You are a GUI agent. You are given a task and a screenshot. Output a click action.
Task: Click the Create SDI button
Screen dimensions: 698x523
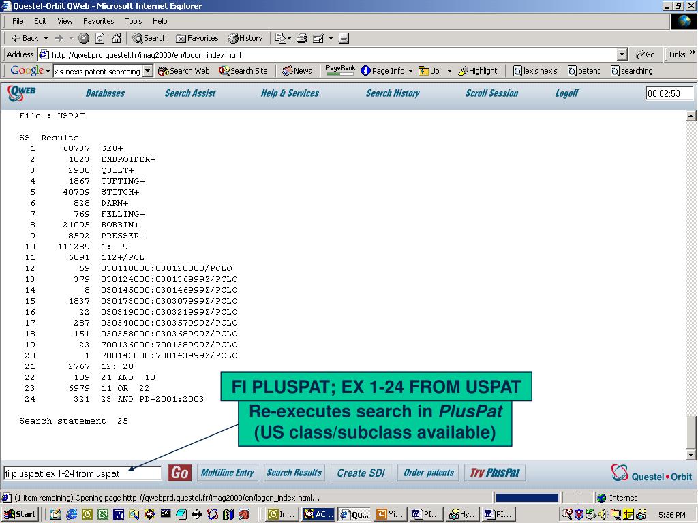coord(361,473)
